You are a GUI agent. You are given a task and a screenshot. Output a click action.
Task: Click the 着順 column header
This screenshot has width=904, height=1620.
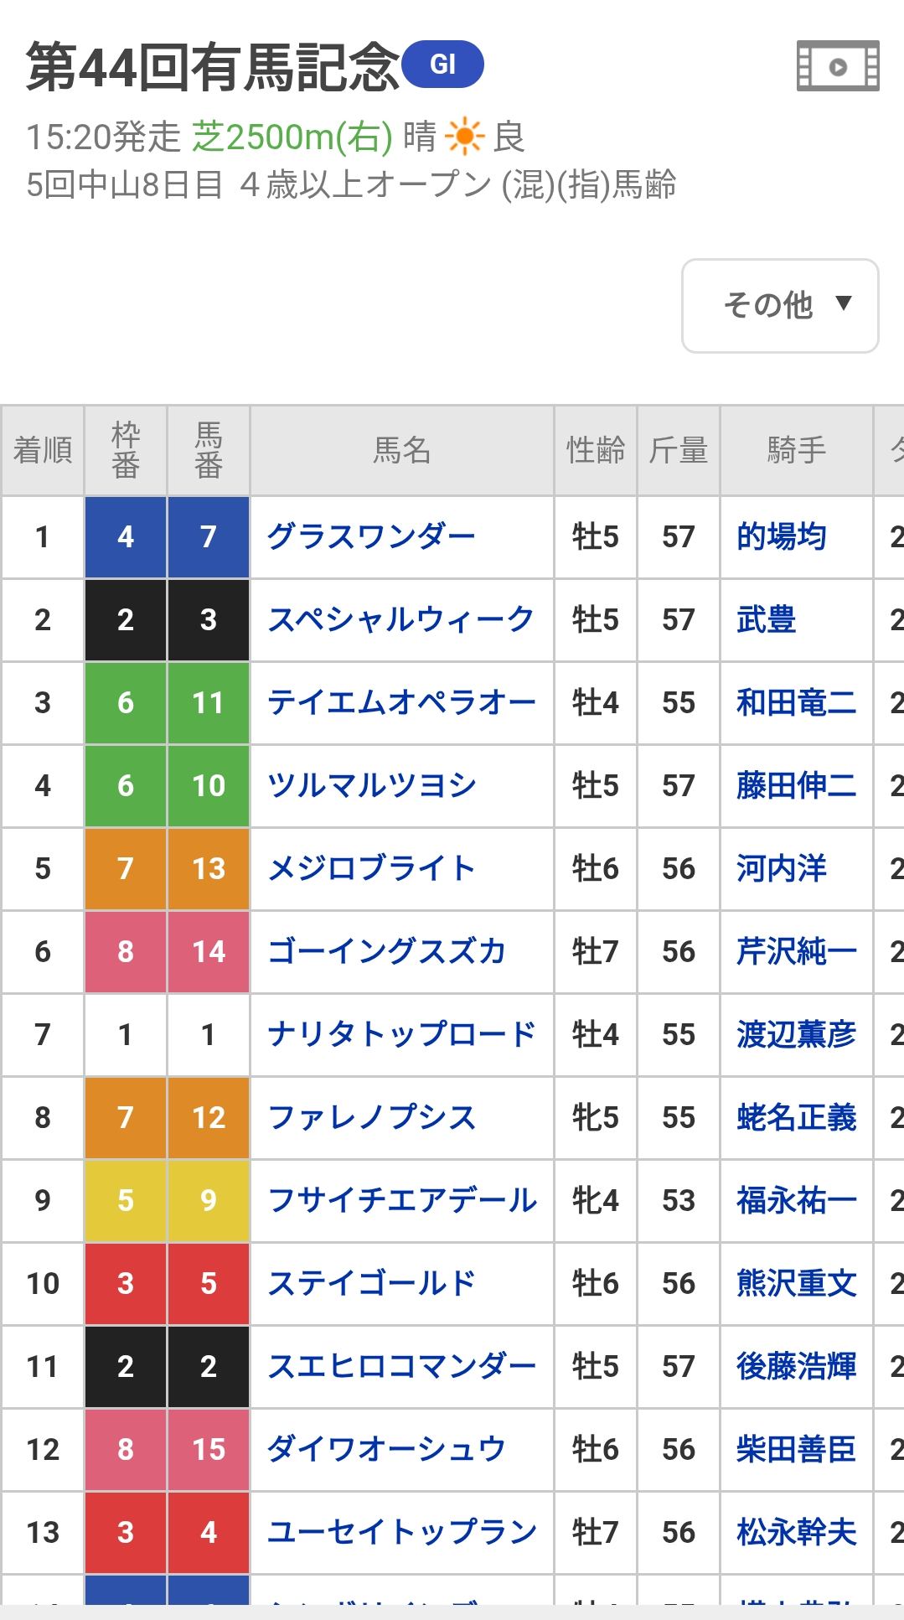[43, 450]
